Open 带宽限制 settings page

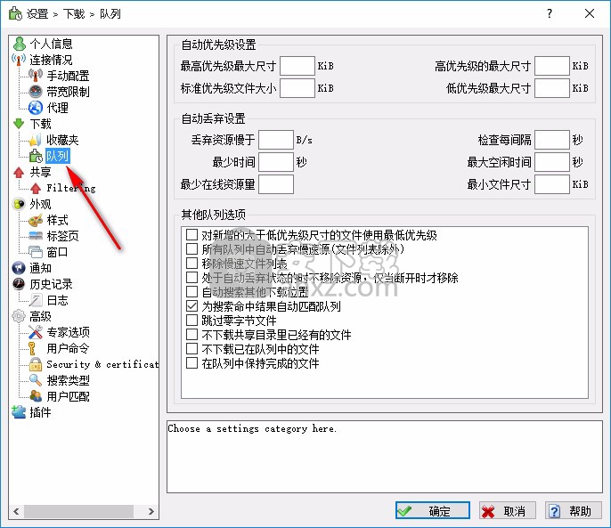pos(69,92)
